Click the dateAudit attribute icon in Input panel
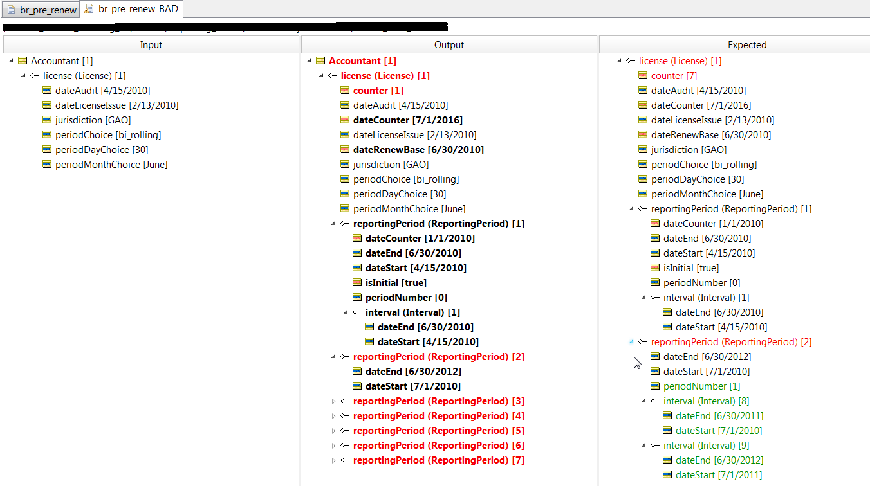Image resolution: width=870 pixels, height=486 pixels. click(47, 91)
